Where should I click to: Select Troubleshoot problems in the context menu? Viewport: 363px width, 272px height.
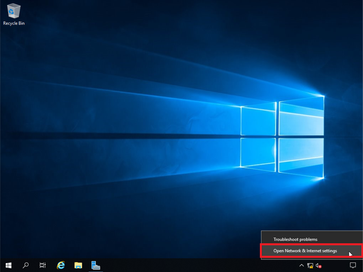(x=295, y=240)
